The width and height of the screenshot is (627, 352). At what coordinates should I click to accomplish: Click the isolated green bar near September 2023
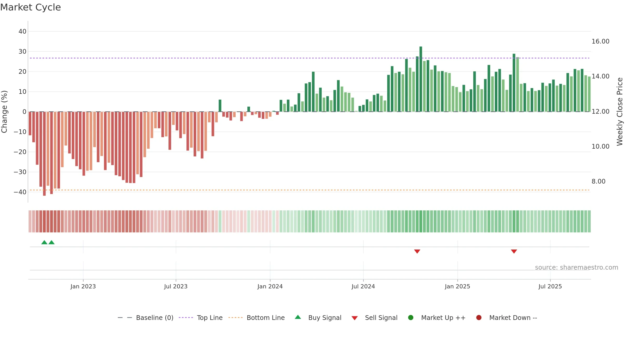point(220,106)
